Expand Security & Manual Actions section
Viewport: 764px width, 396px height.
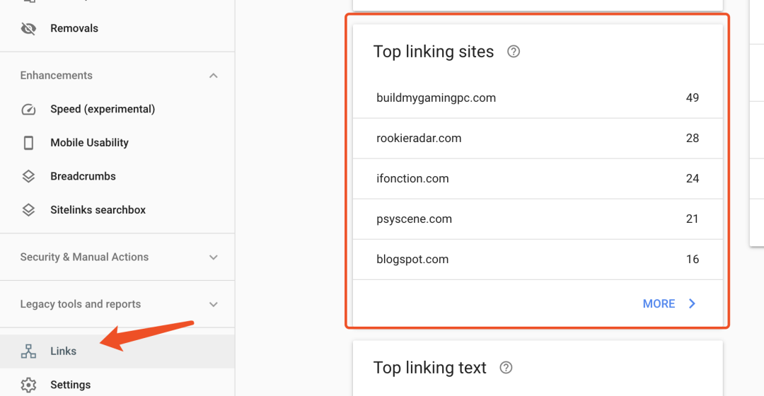point(214,257)
